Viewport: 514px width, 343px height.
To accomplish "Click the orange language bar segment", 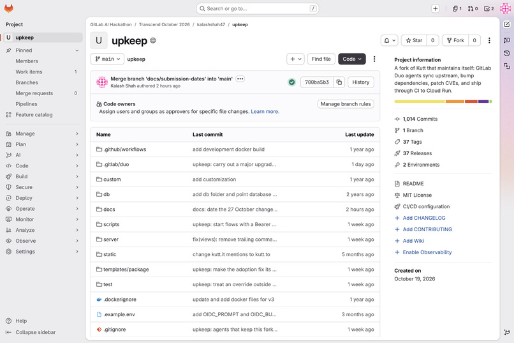I will coord(455,102).
